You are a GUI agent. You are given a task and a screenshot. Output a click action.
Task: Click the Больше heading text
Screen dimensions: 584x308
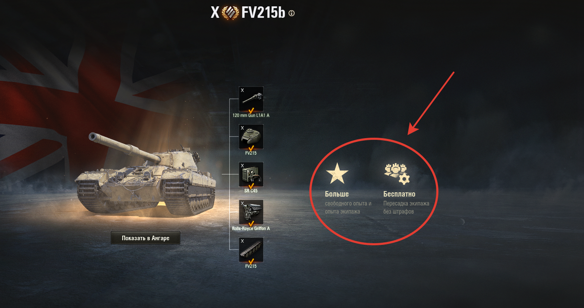click(x=337, y=194)
